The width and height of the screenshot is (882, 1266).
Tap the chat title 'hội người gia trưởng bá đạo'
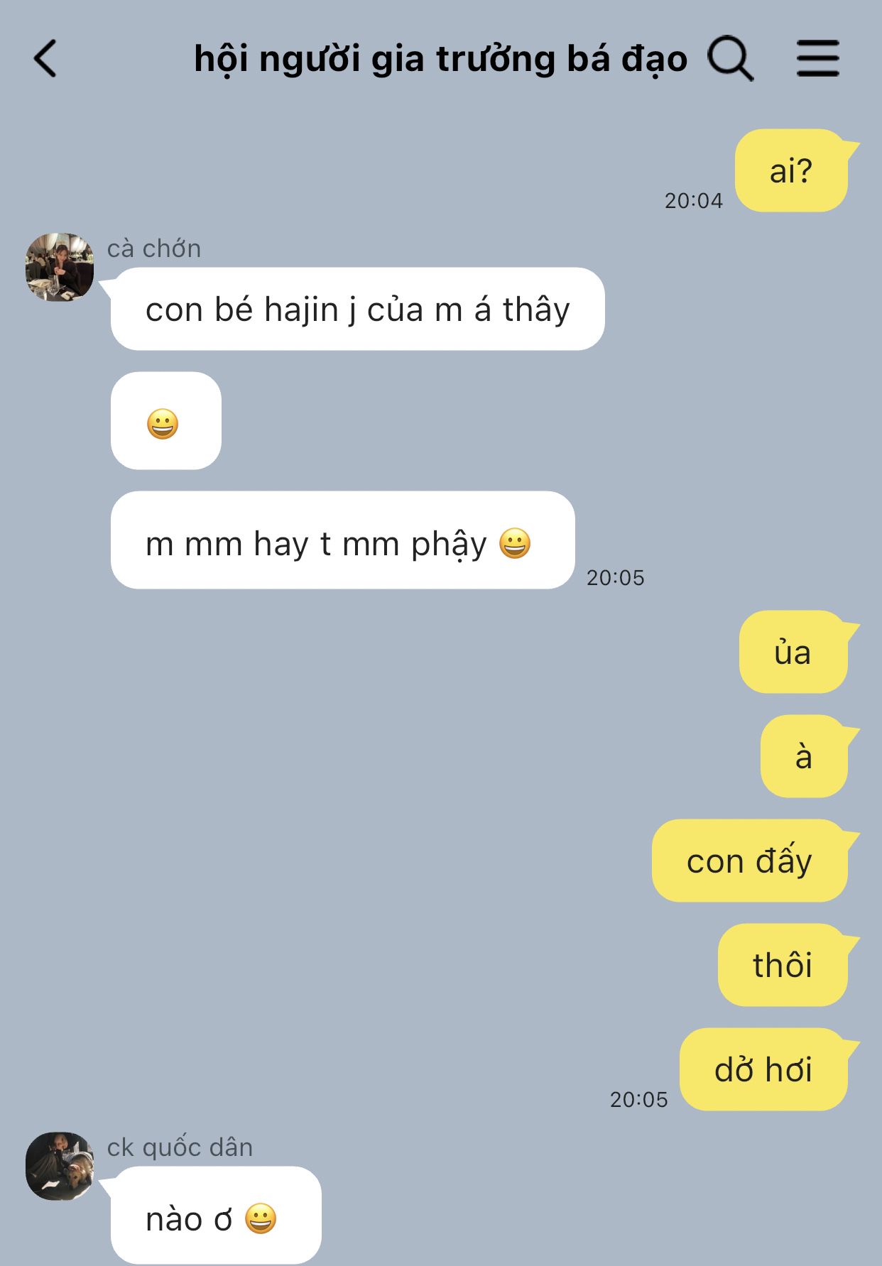click(440, 60)
